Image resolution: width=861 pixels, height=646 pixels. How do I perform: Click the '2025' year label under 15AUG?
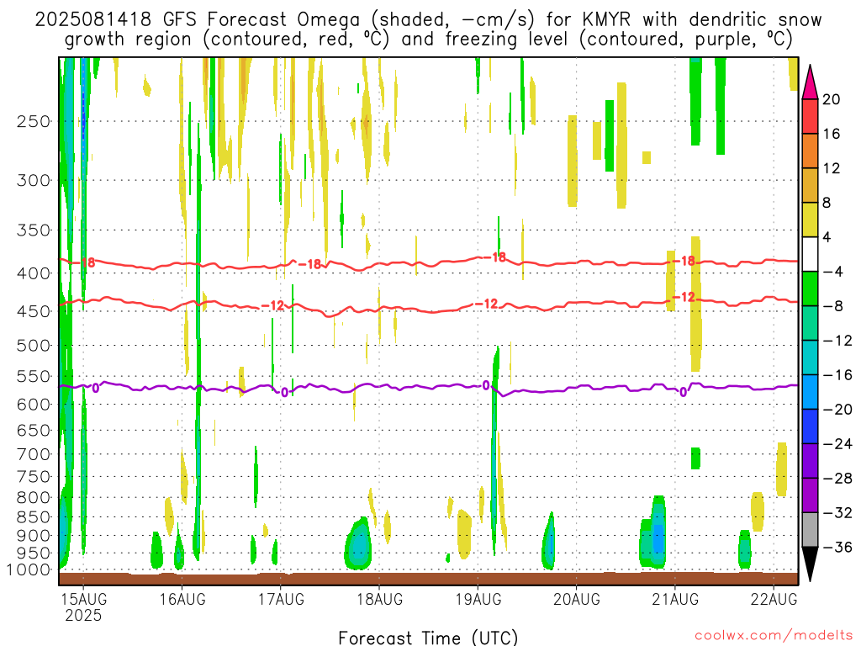pos(83,615)
